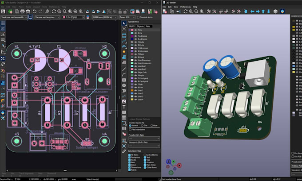This screenshot has width=302, height=181.
Task: Select the Draw Arc tool
Action: click(124, 75)
